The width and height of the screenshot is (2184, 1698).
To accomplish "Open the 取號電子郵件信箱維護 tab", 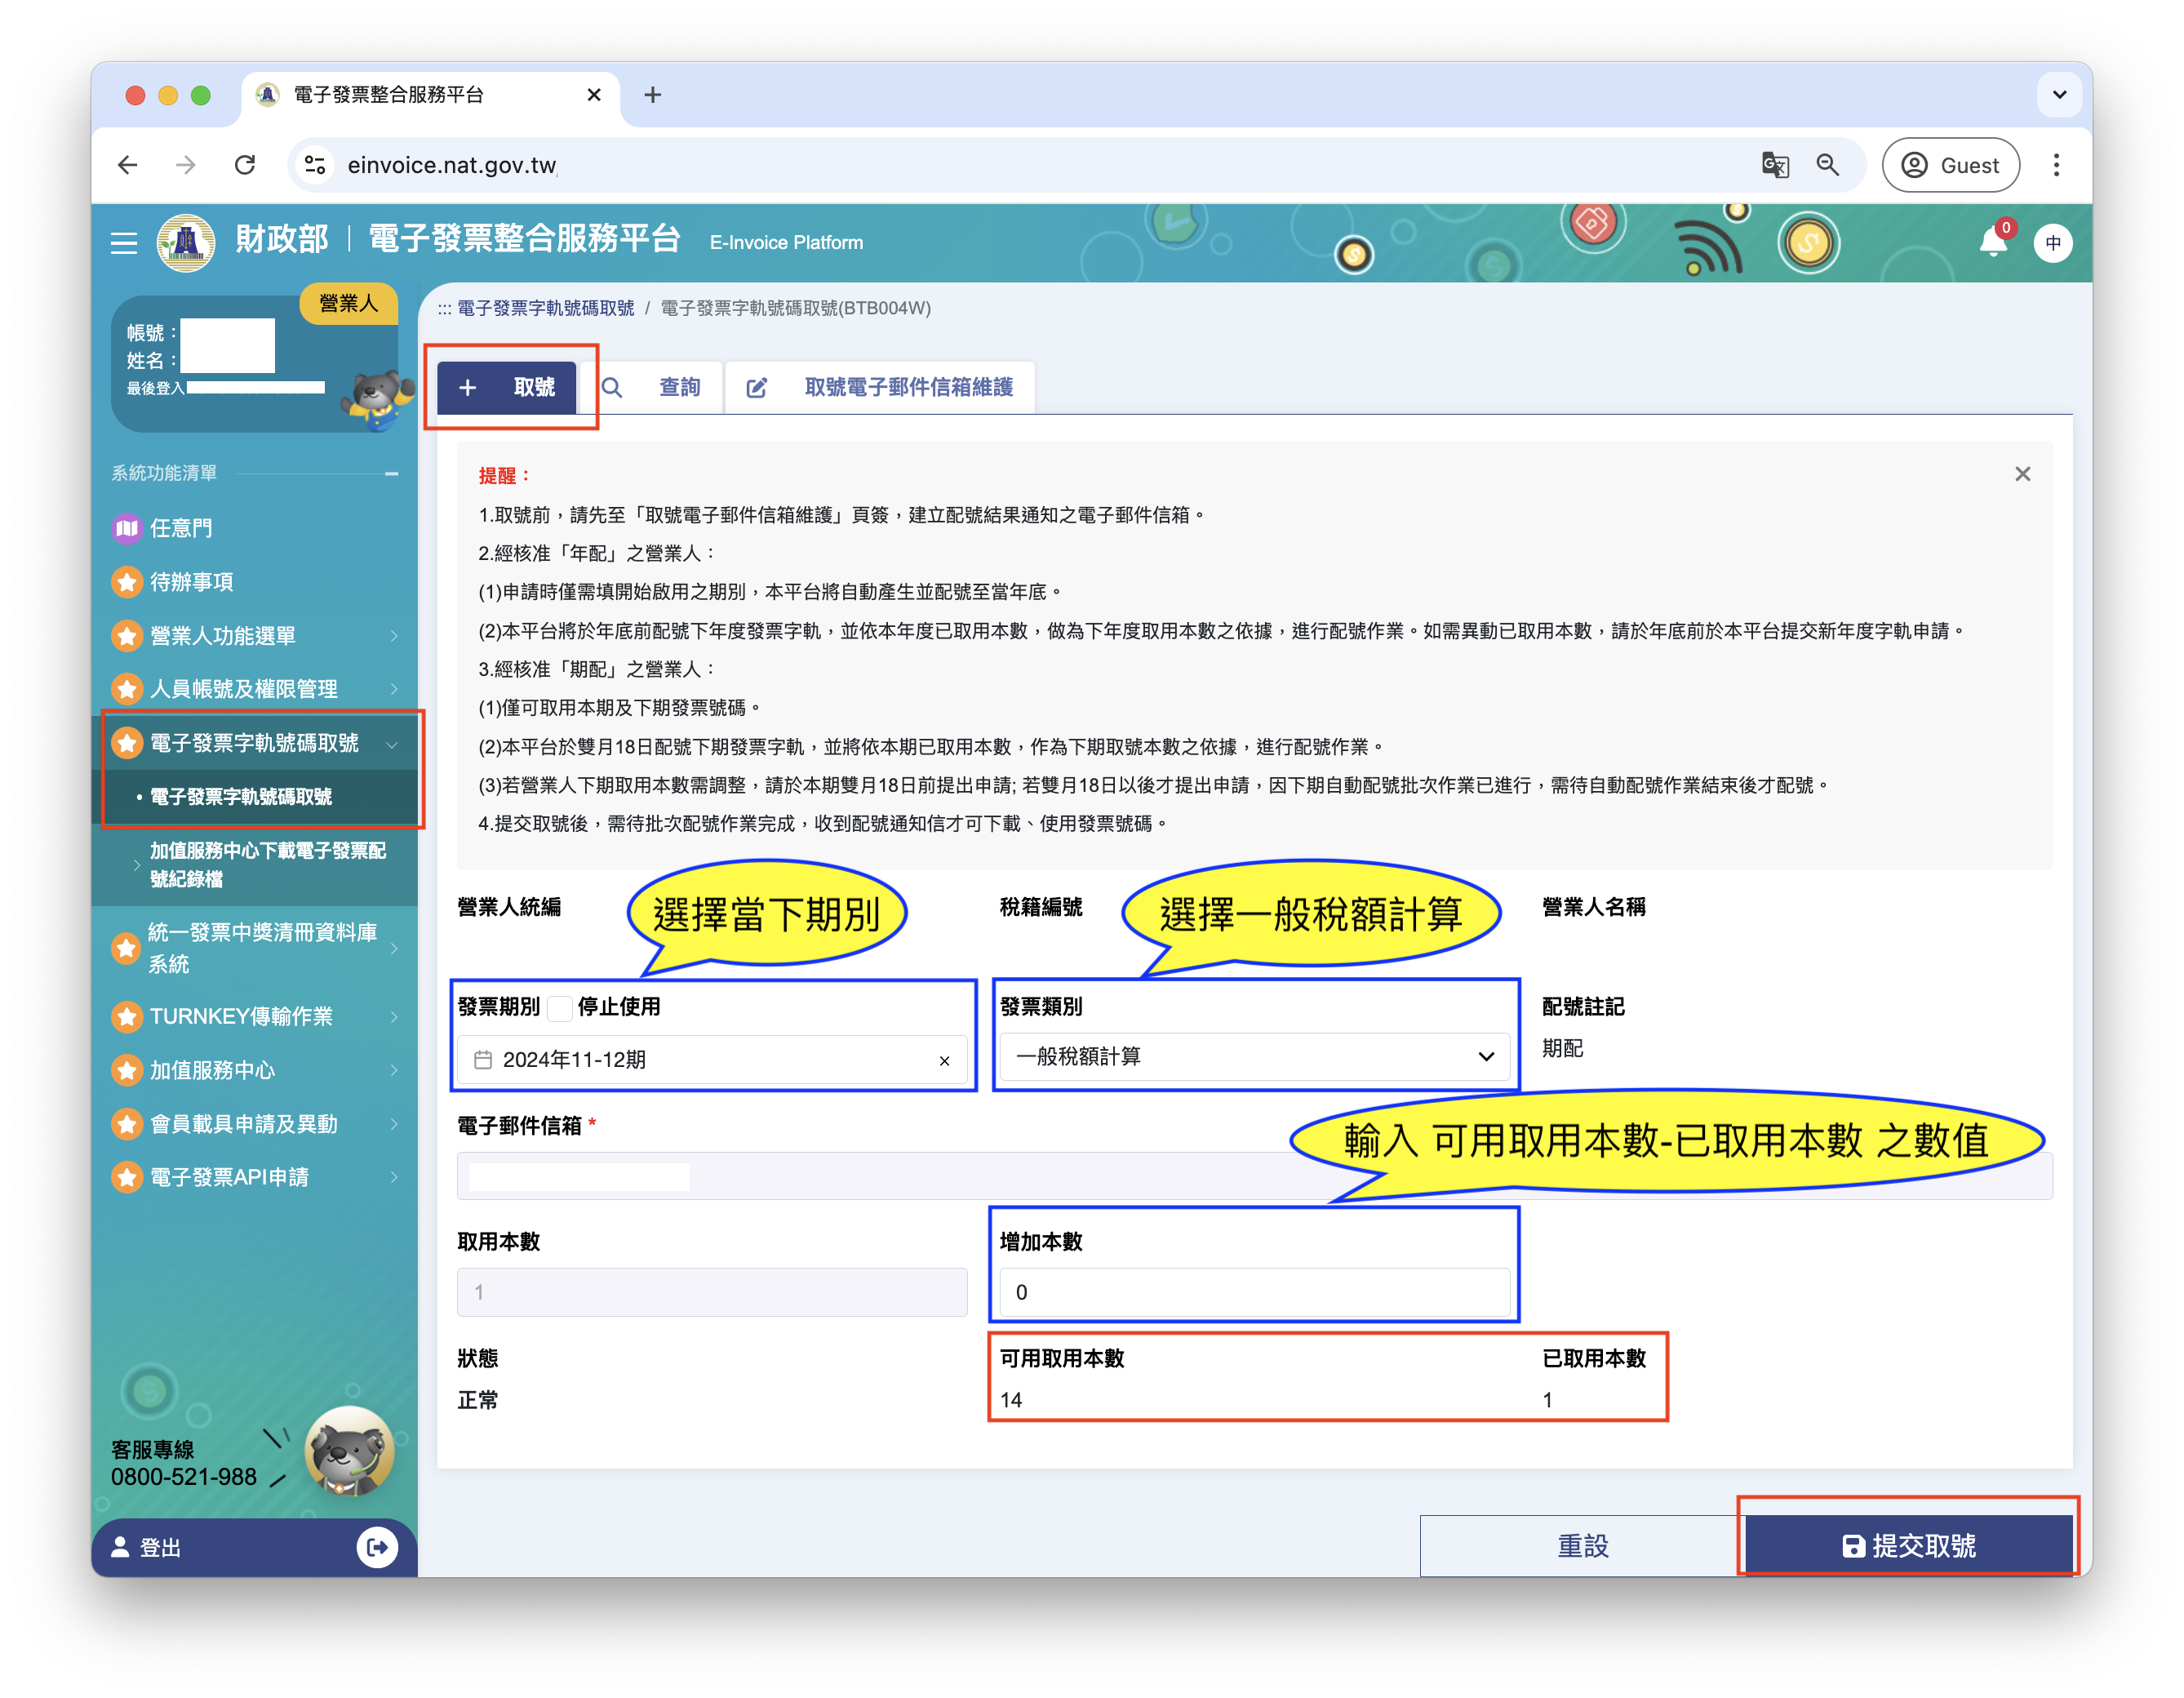I will [880, 387].
